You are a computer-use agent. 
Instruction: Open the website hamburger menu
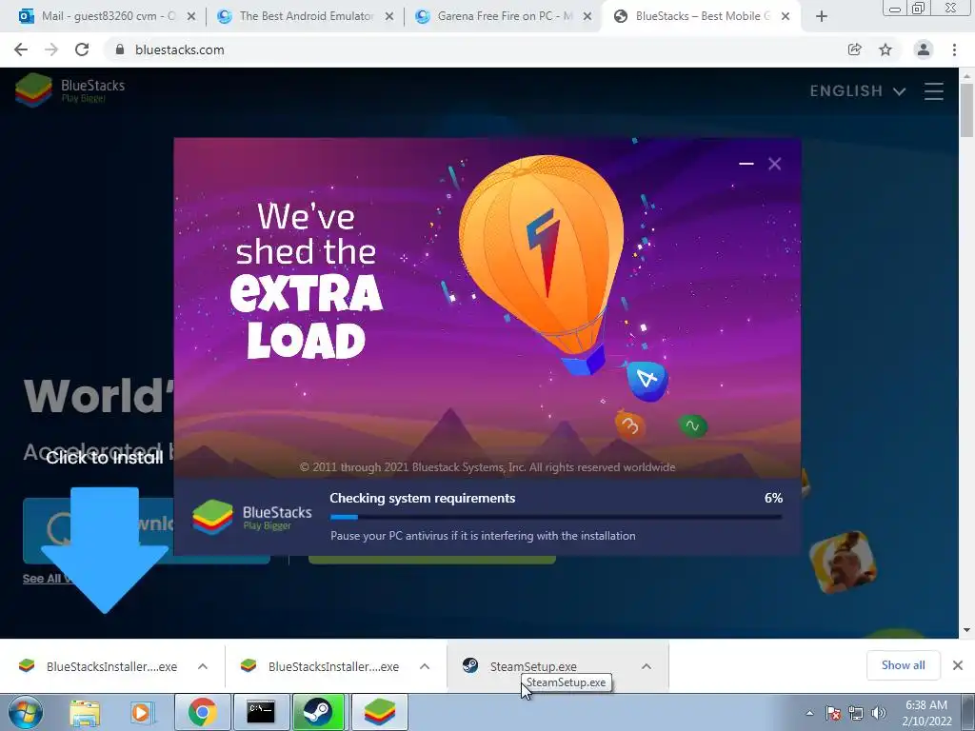click(x=933, y=91)
